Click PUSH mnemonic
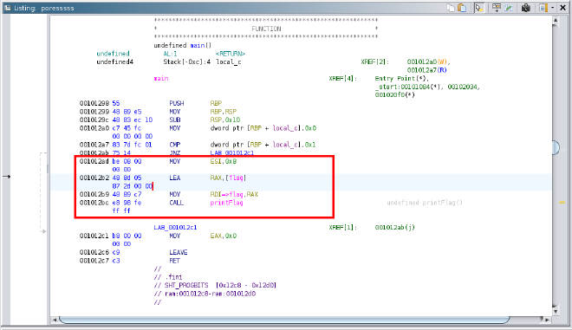572x330 pixels. click(177, 103)
